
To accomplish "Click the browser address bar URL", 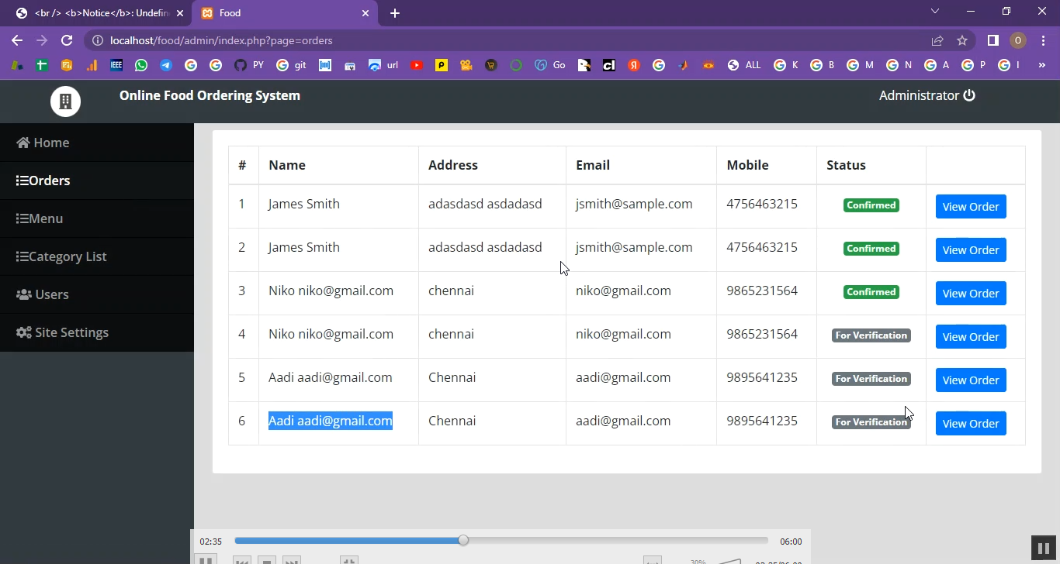I will tap(221, 40).
